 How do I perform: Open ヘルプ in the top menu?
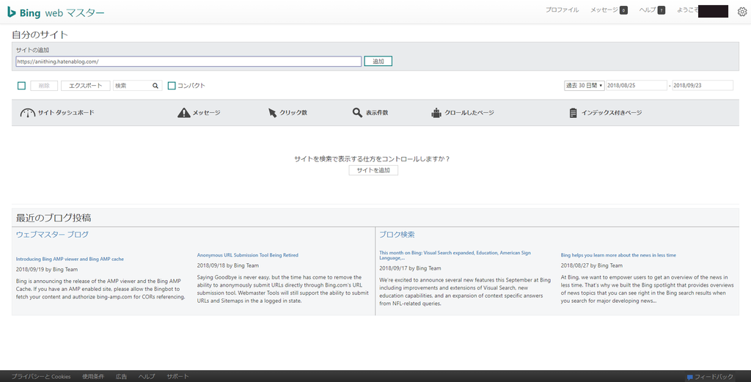click(647, 10)
